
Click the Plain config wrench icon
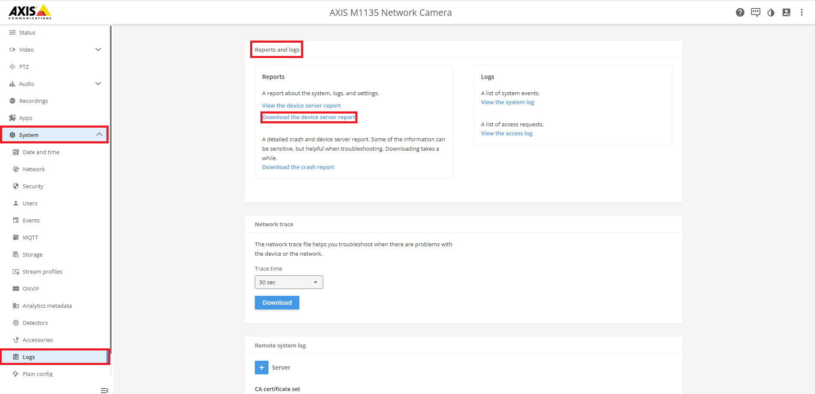pyautogui.click(x=16, y=374)
